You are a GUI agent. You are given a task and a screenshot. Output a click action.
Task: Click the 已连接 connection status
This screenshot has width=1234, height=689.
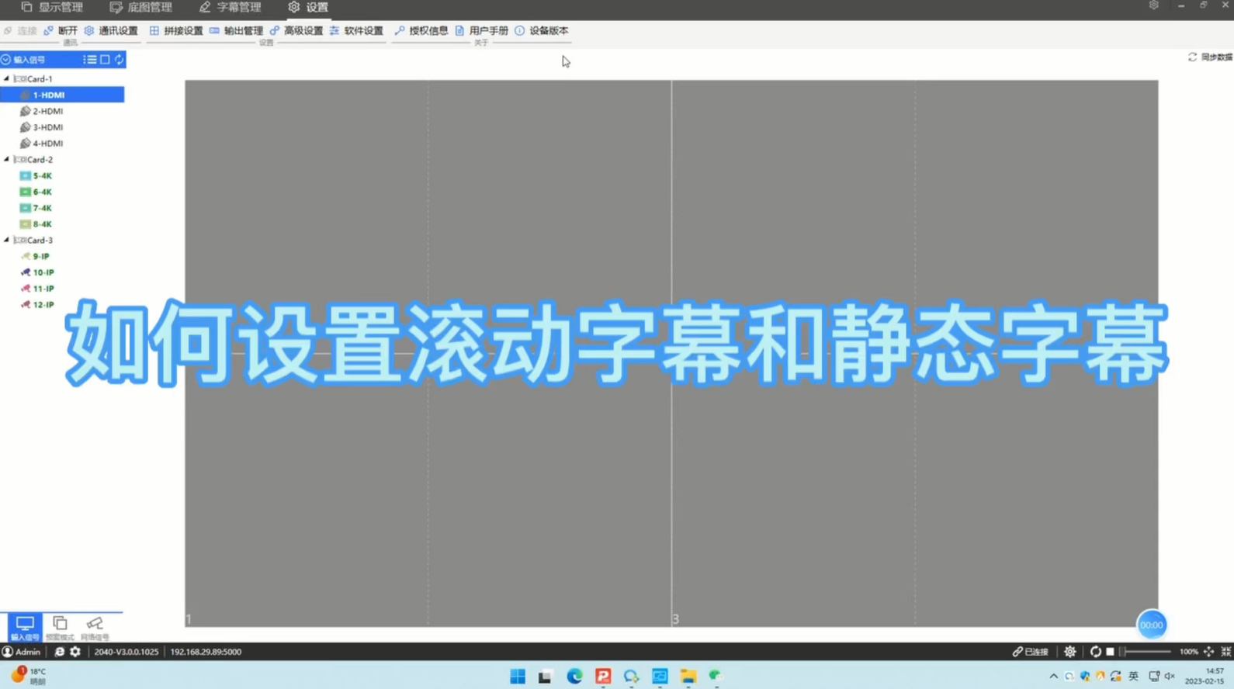pos(1031,652)
